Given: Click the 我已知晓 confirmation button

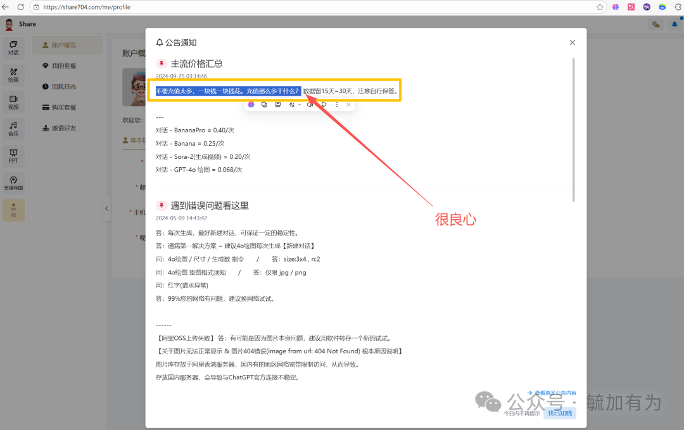Looking at the screenshot, I should click(x=560, y=412).
